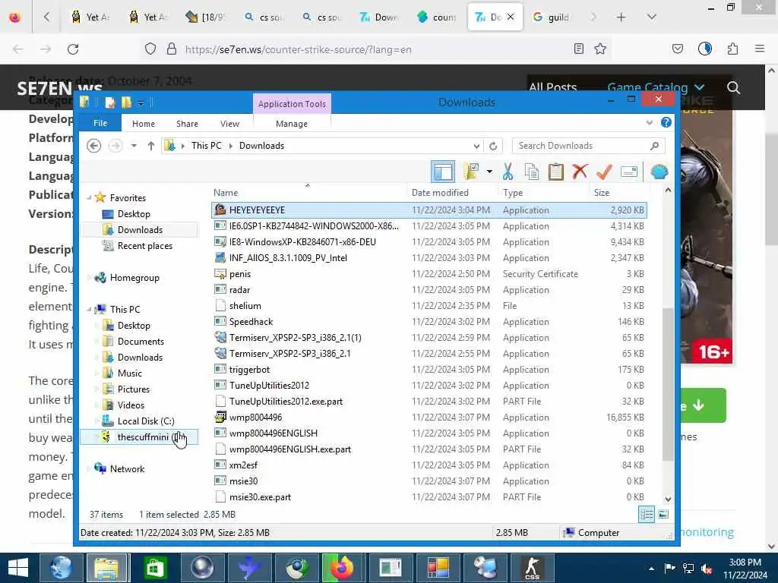Open the folder options dropdown arrow
Screen dimensions: 778x583
coord(489,172)
